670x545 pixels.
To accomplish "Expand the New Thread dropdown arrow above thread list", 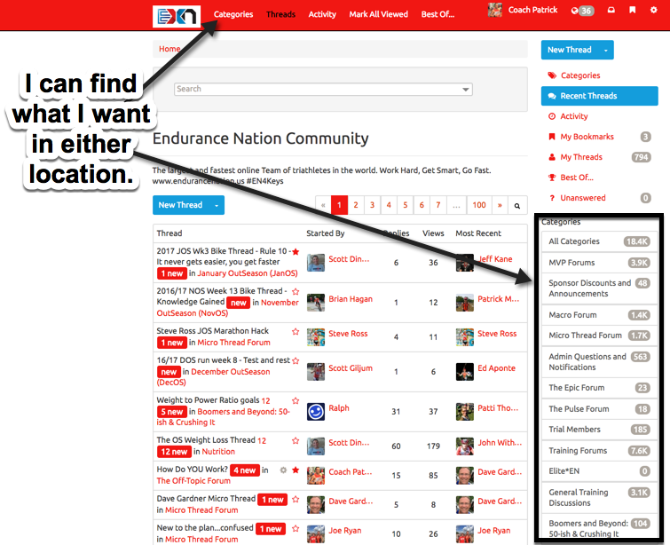I will coord(217,206).
